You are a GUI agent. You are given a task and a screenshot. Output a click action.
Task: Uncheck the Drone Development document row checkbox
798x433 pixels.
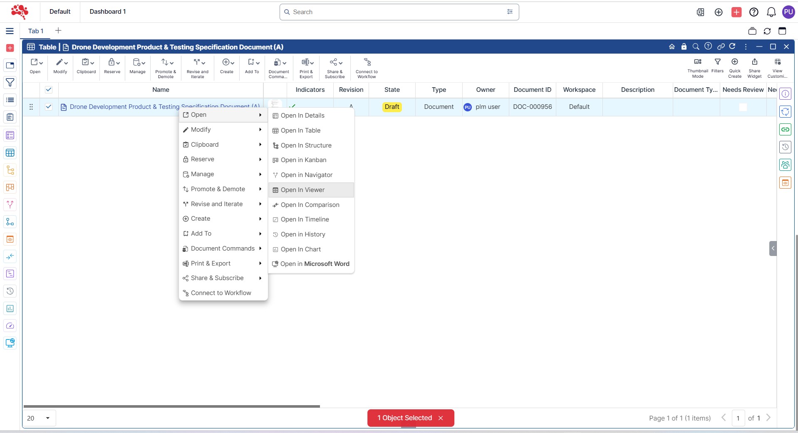coord(49,107)
